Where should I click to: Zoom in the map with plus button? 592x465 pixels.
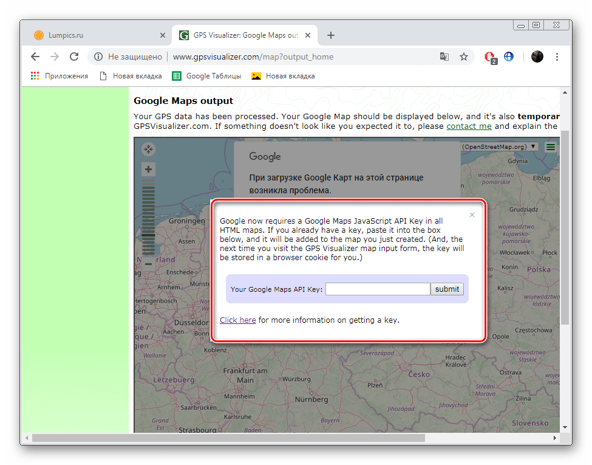coord(148,169)
